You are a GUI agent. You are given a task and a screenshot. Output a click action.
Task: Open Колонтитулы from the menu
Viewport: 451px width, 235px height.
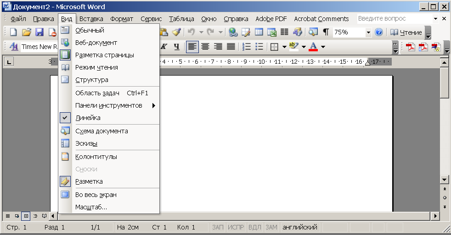tap(109, 157)
